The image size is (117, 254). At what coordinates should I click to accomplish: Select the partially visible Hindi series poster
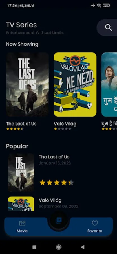point(109,84)
